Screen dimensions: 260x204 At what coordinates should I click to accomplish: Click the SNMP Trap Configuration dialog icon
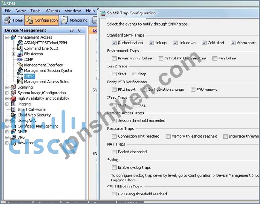[103, 13]
